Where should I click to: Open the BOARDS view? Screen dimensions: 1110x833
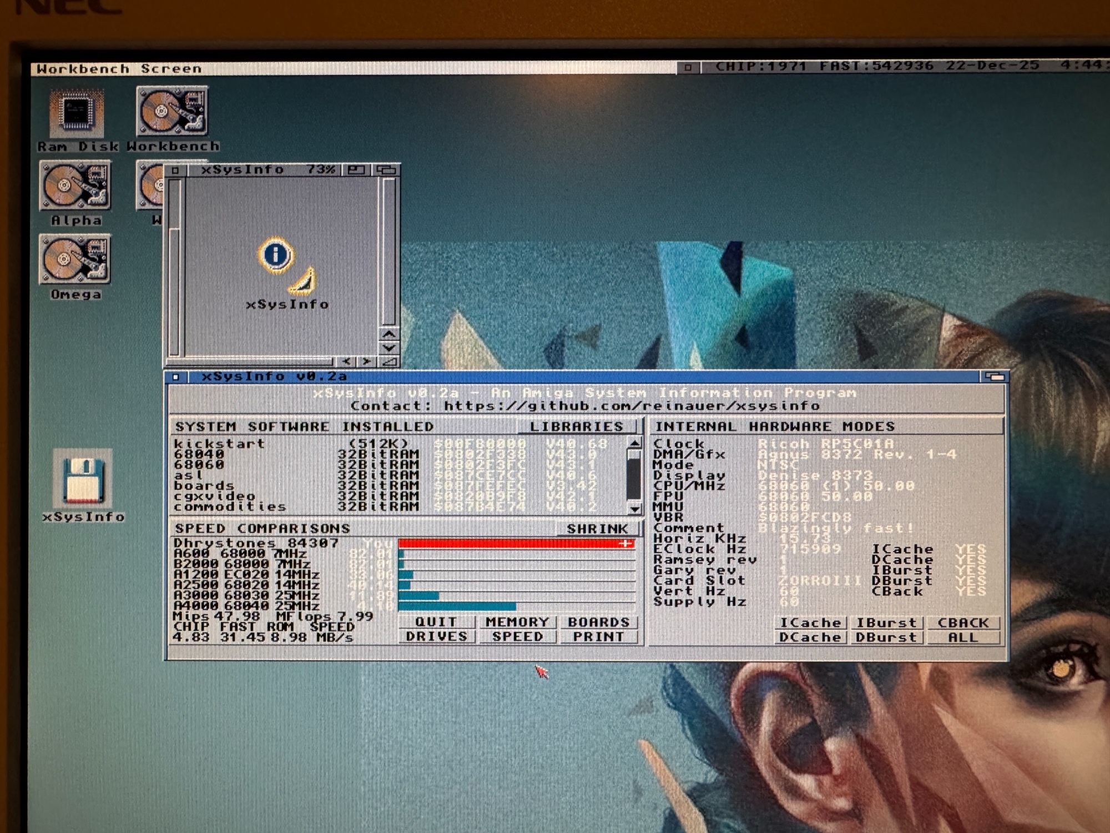pos(598,622)
